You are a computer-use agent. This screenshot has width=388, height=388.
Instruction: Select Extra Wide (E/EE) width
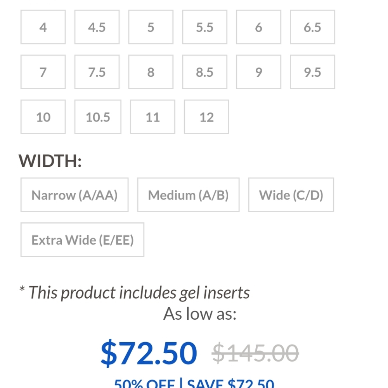(82, 240)
